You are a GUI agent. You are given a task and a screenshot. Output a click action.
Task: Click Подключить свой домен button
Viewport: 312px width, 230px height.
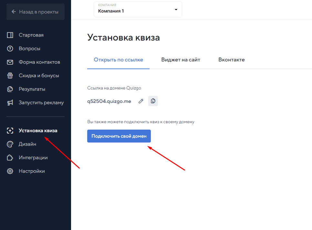[119, 136]
